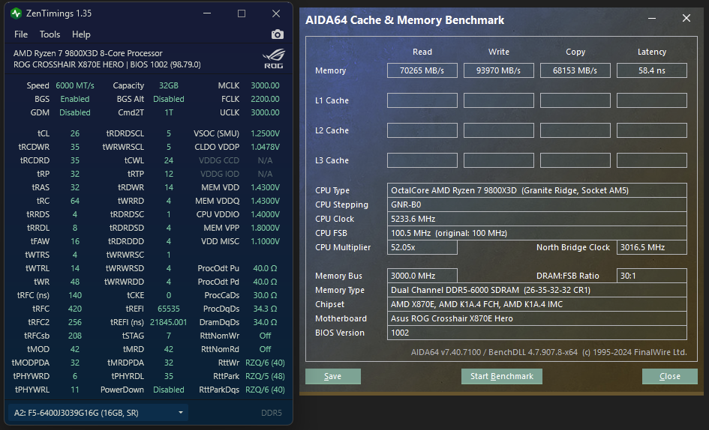This screenshot has width=709, height=430.
Task: Click the empty L1 Cache Read field
Action: pyautogui.click(x=422, y=100)
